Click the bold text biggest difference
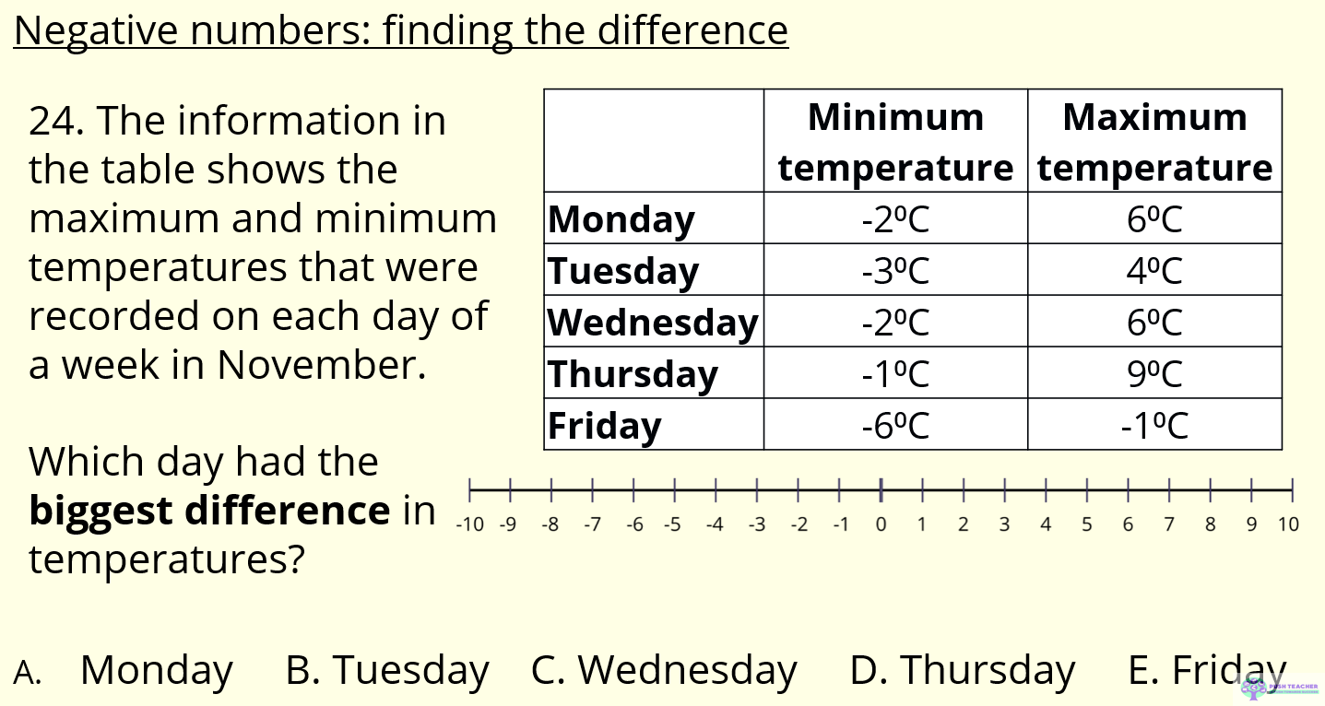Image resolution: width=1325 pixels, height=706 pixels. tap(209, 511)
